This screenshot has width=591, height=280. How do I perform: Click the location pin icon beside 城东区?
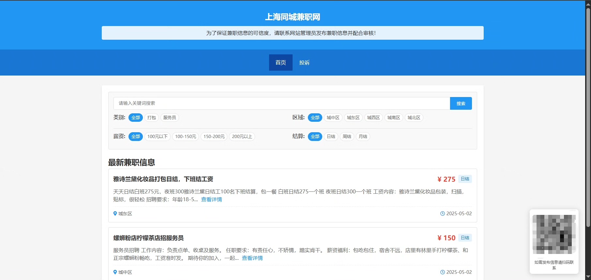[115, 214]
